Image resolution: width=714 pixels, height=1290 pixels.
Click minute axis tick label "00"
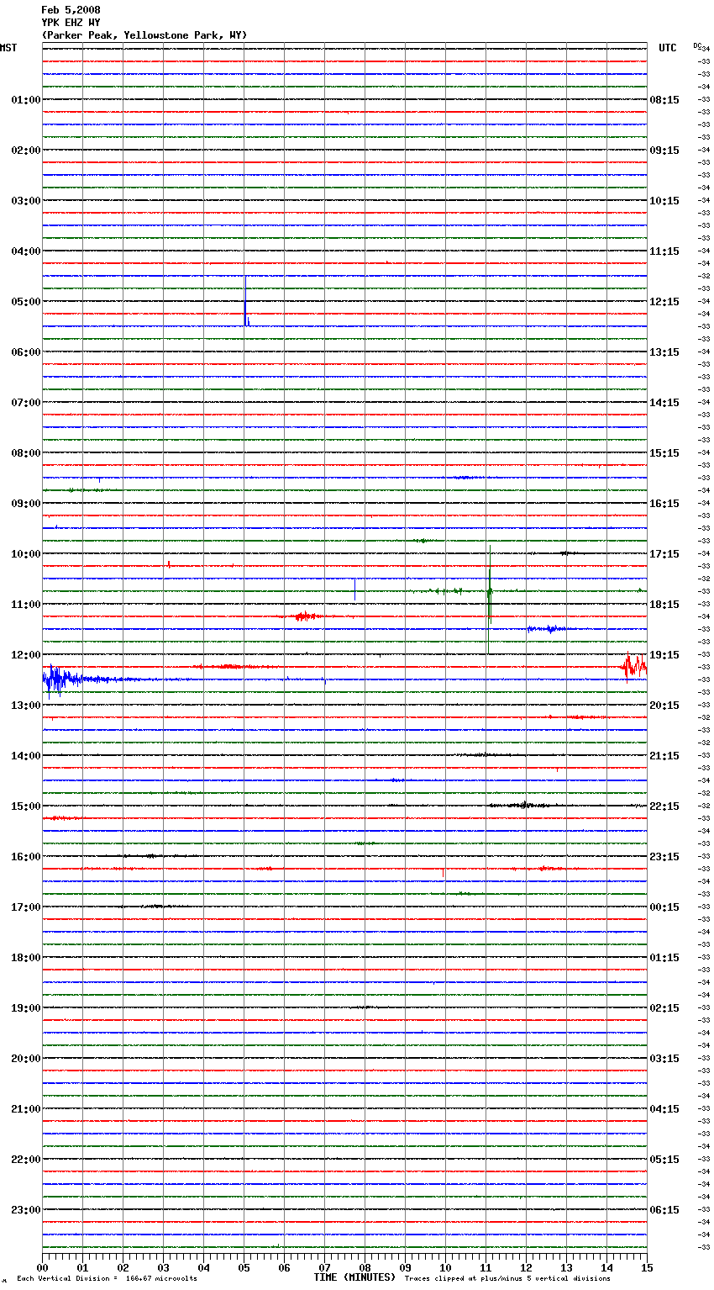(42, 1267)
